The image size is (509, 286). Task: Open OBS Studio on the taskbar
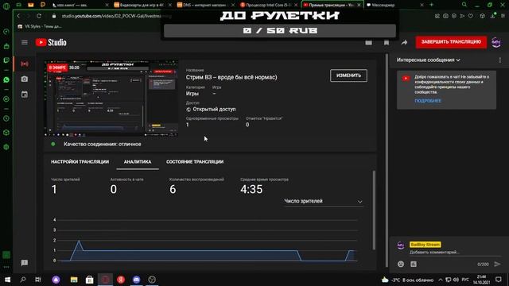[x=152, y=280]
